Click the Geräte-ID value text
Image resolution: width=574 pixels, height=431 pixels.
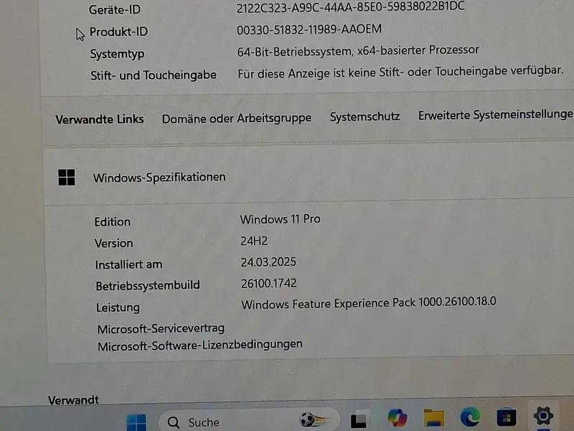click(x=350, y=7)
